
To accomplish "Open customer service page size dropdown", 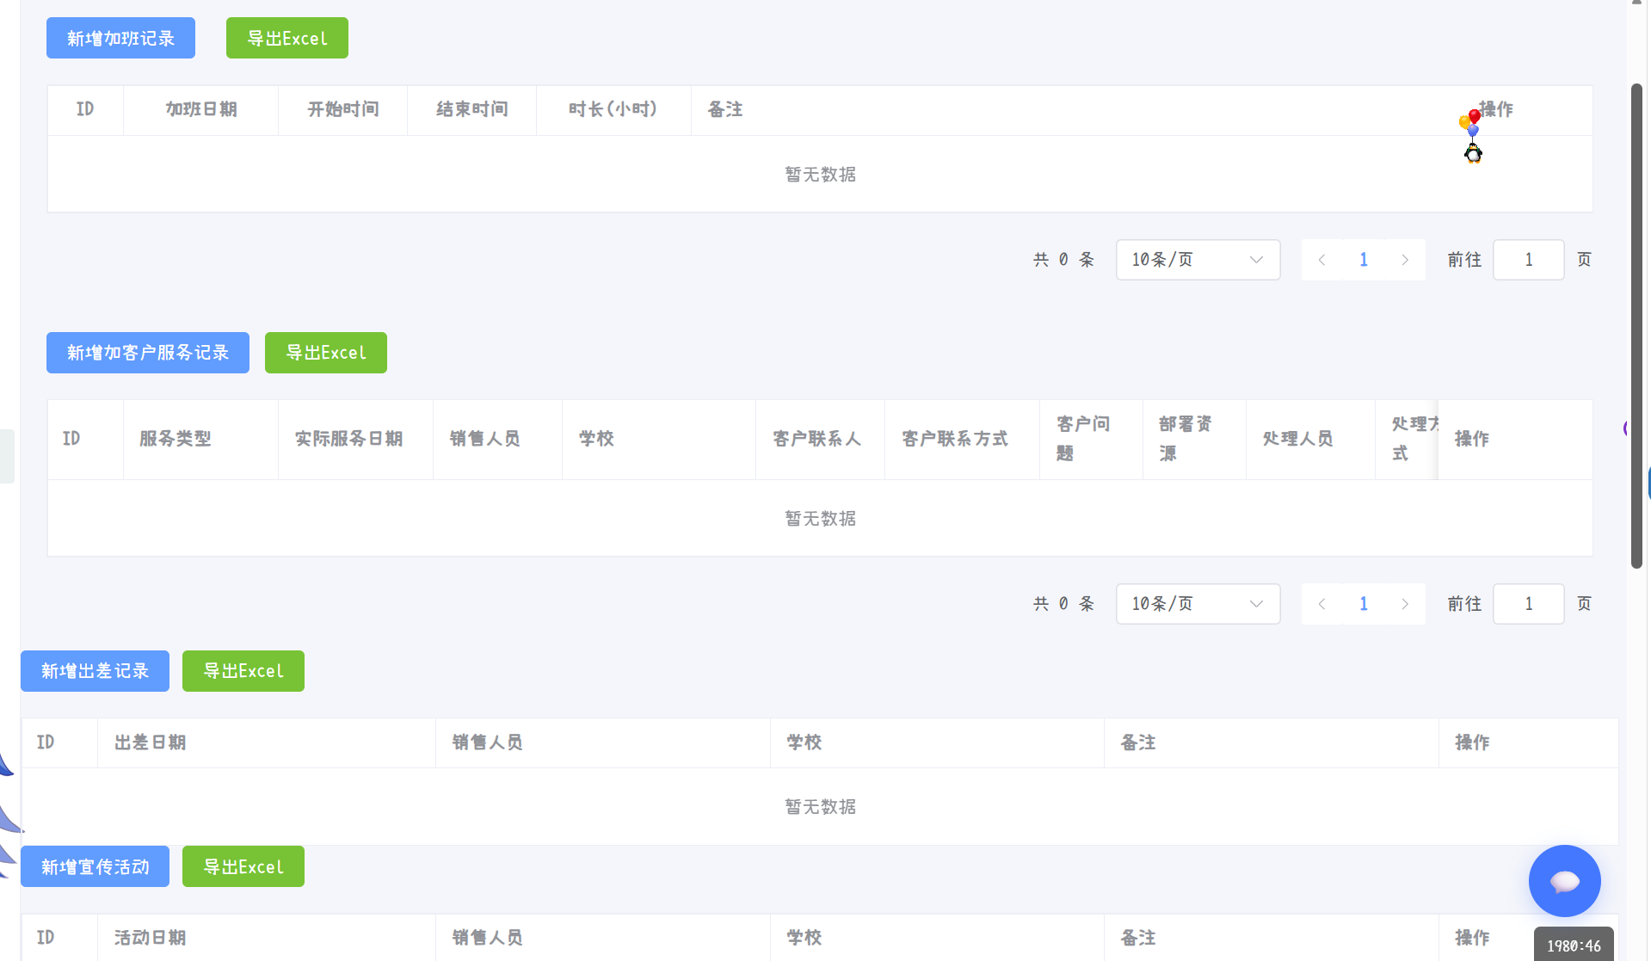I will click(x=1198, y=604).
